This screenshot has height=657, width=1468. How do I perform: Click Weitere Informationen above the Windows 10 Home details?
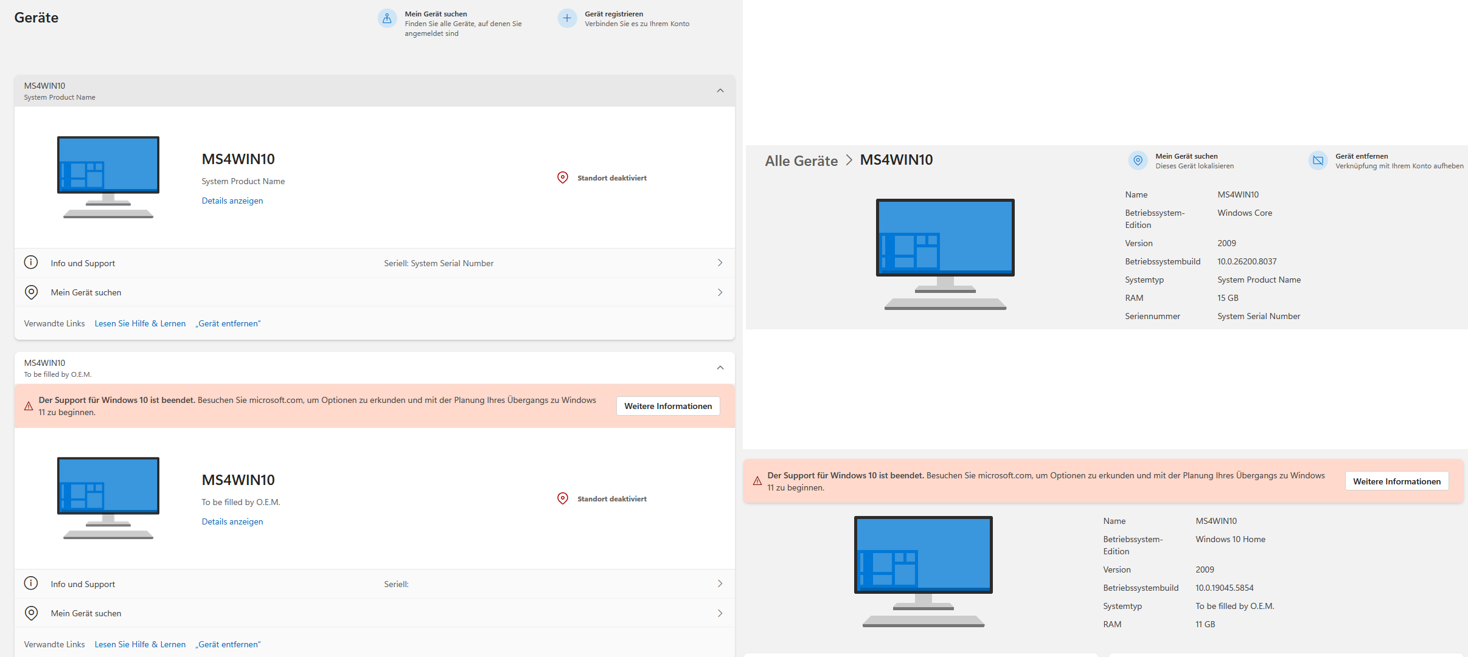click(x=1397, y=481)
